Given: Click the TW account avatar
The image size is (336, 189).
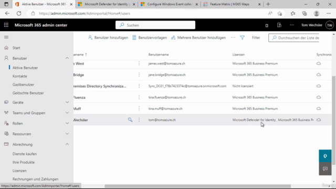Looking at the screenshot, I should (x=330, y=25).
